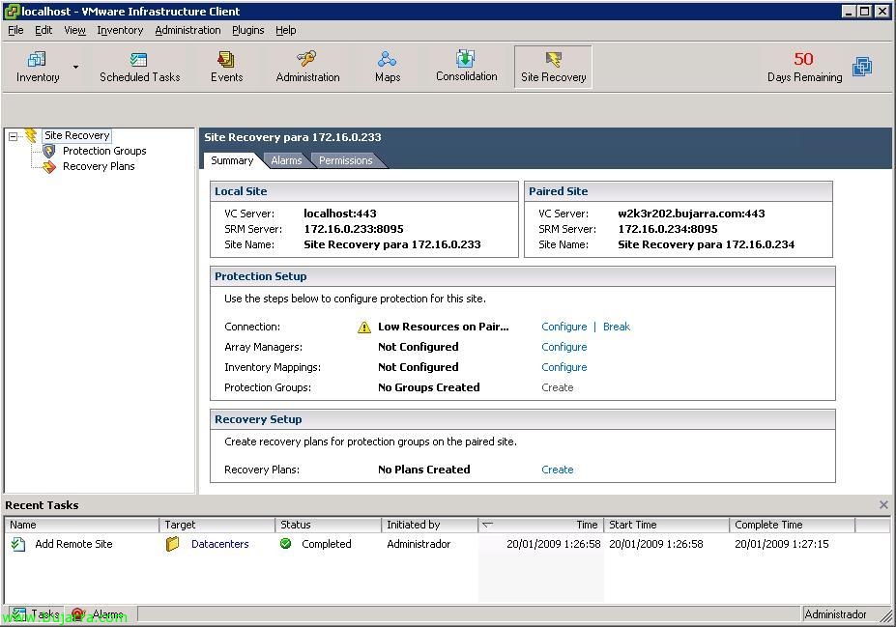Click the green Completed status icon

coord(286,544)
